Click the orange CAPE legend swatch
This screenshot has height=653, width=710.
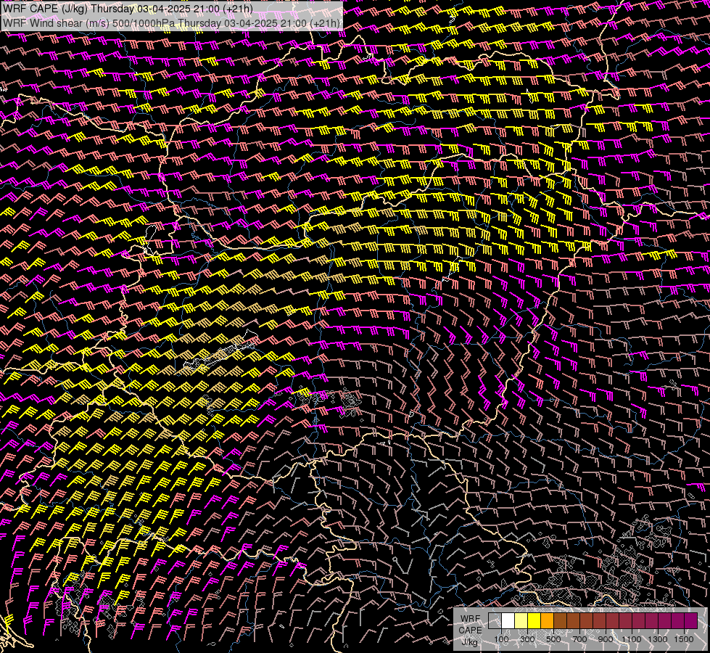point(547,620)
